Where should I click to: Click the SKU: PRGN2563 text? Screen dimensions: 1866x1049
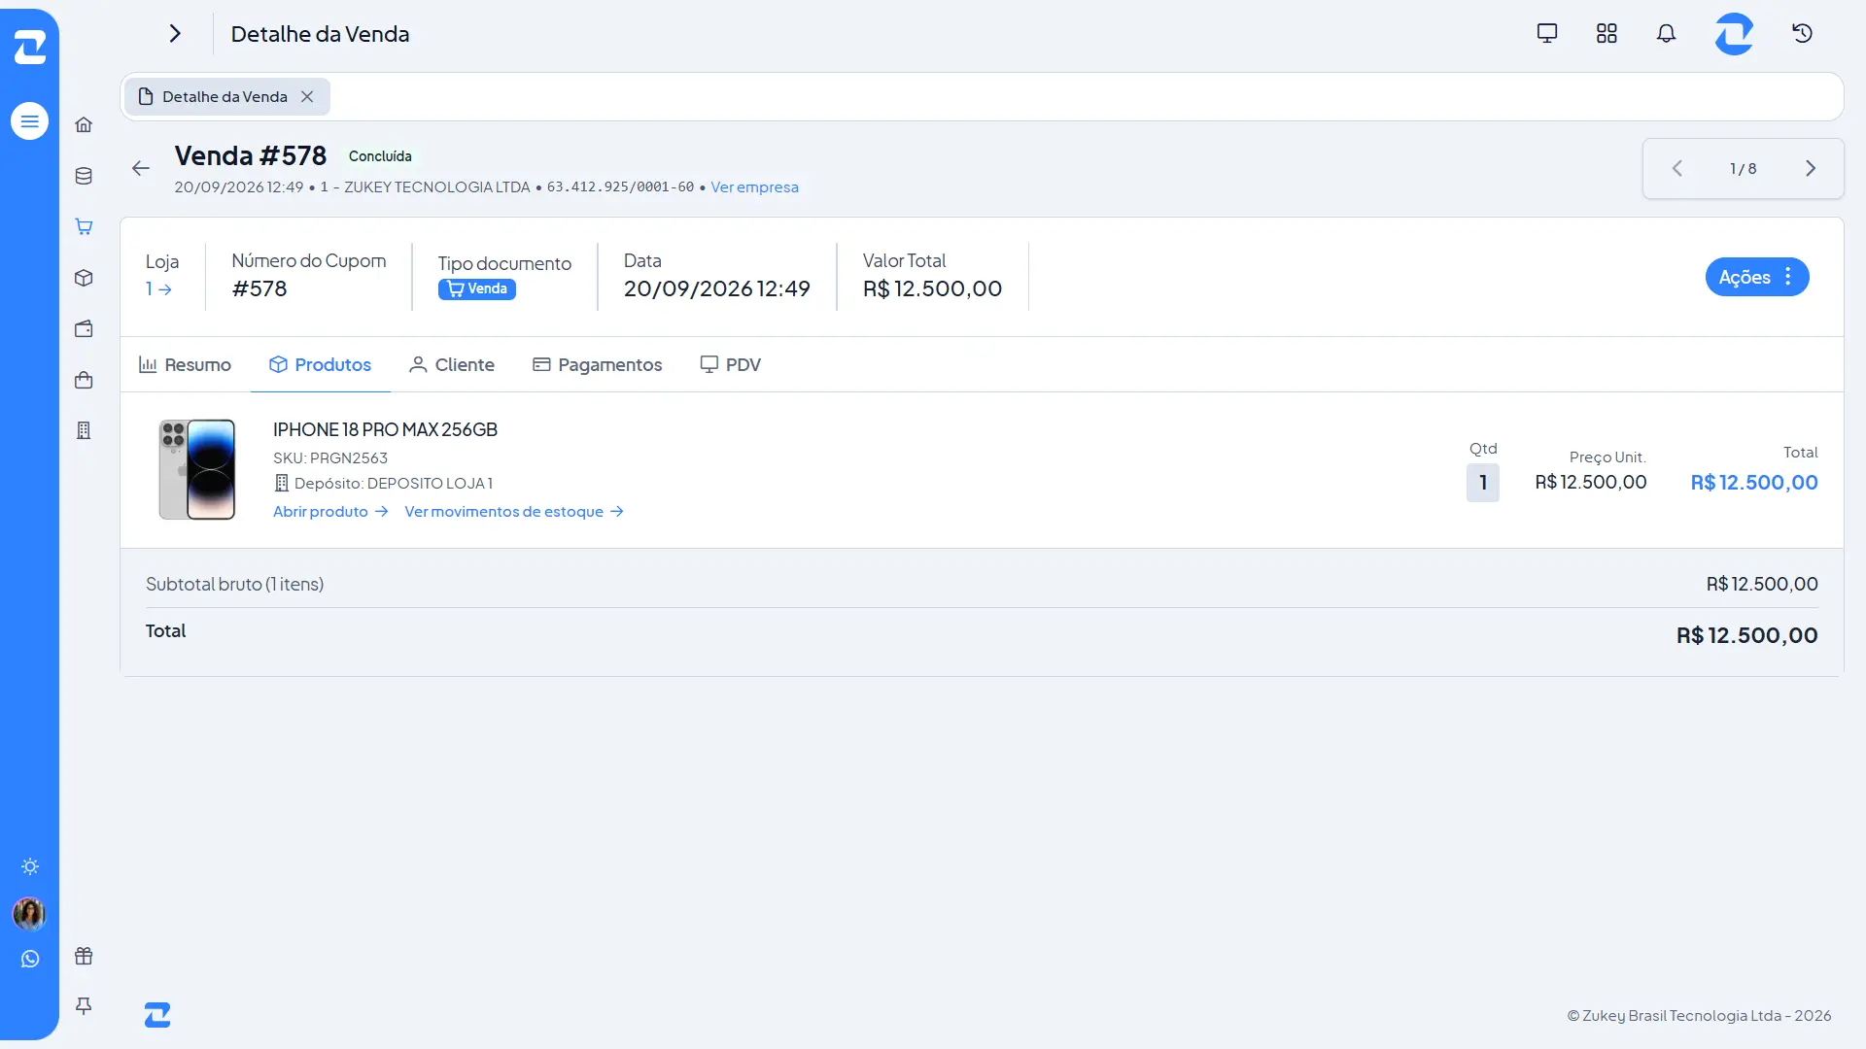point(330,457)
